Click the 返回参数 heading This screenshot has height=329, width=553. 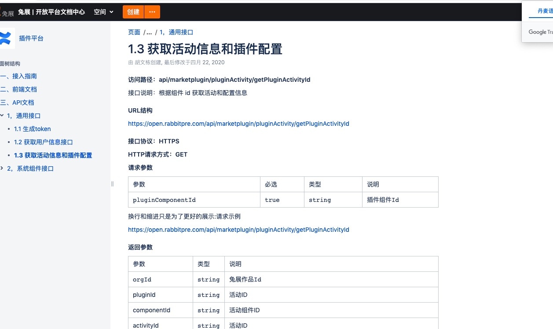pyautogui.click(x=140, y=247)
